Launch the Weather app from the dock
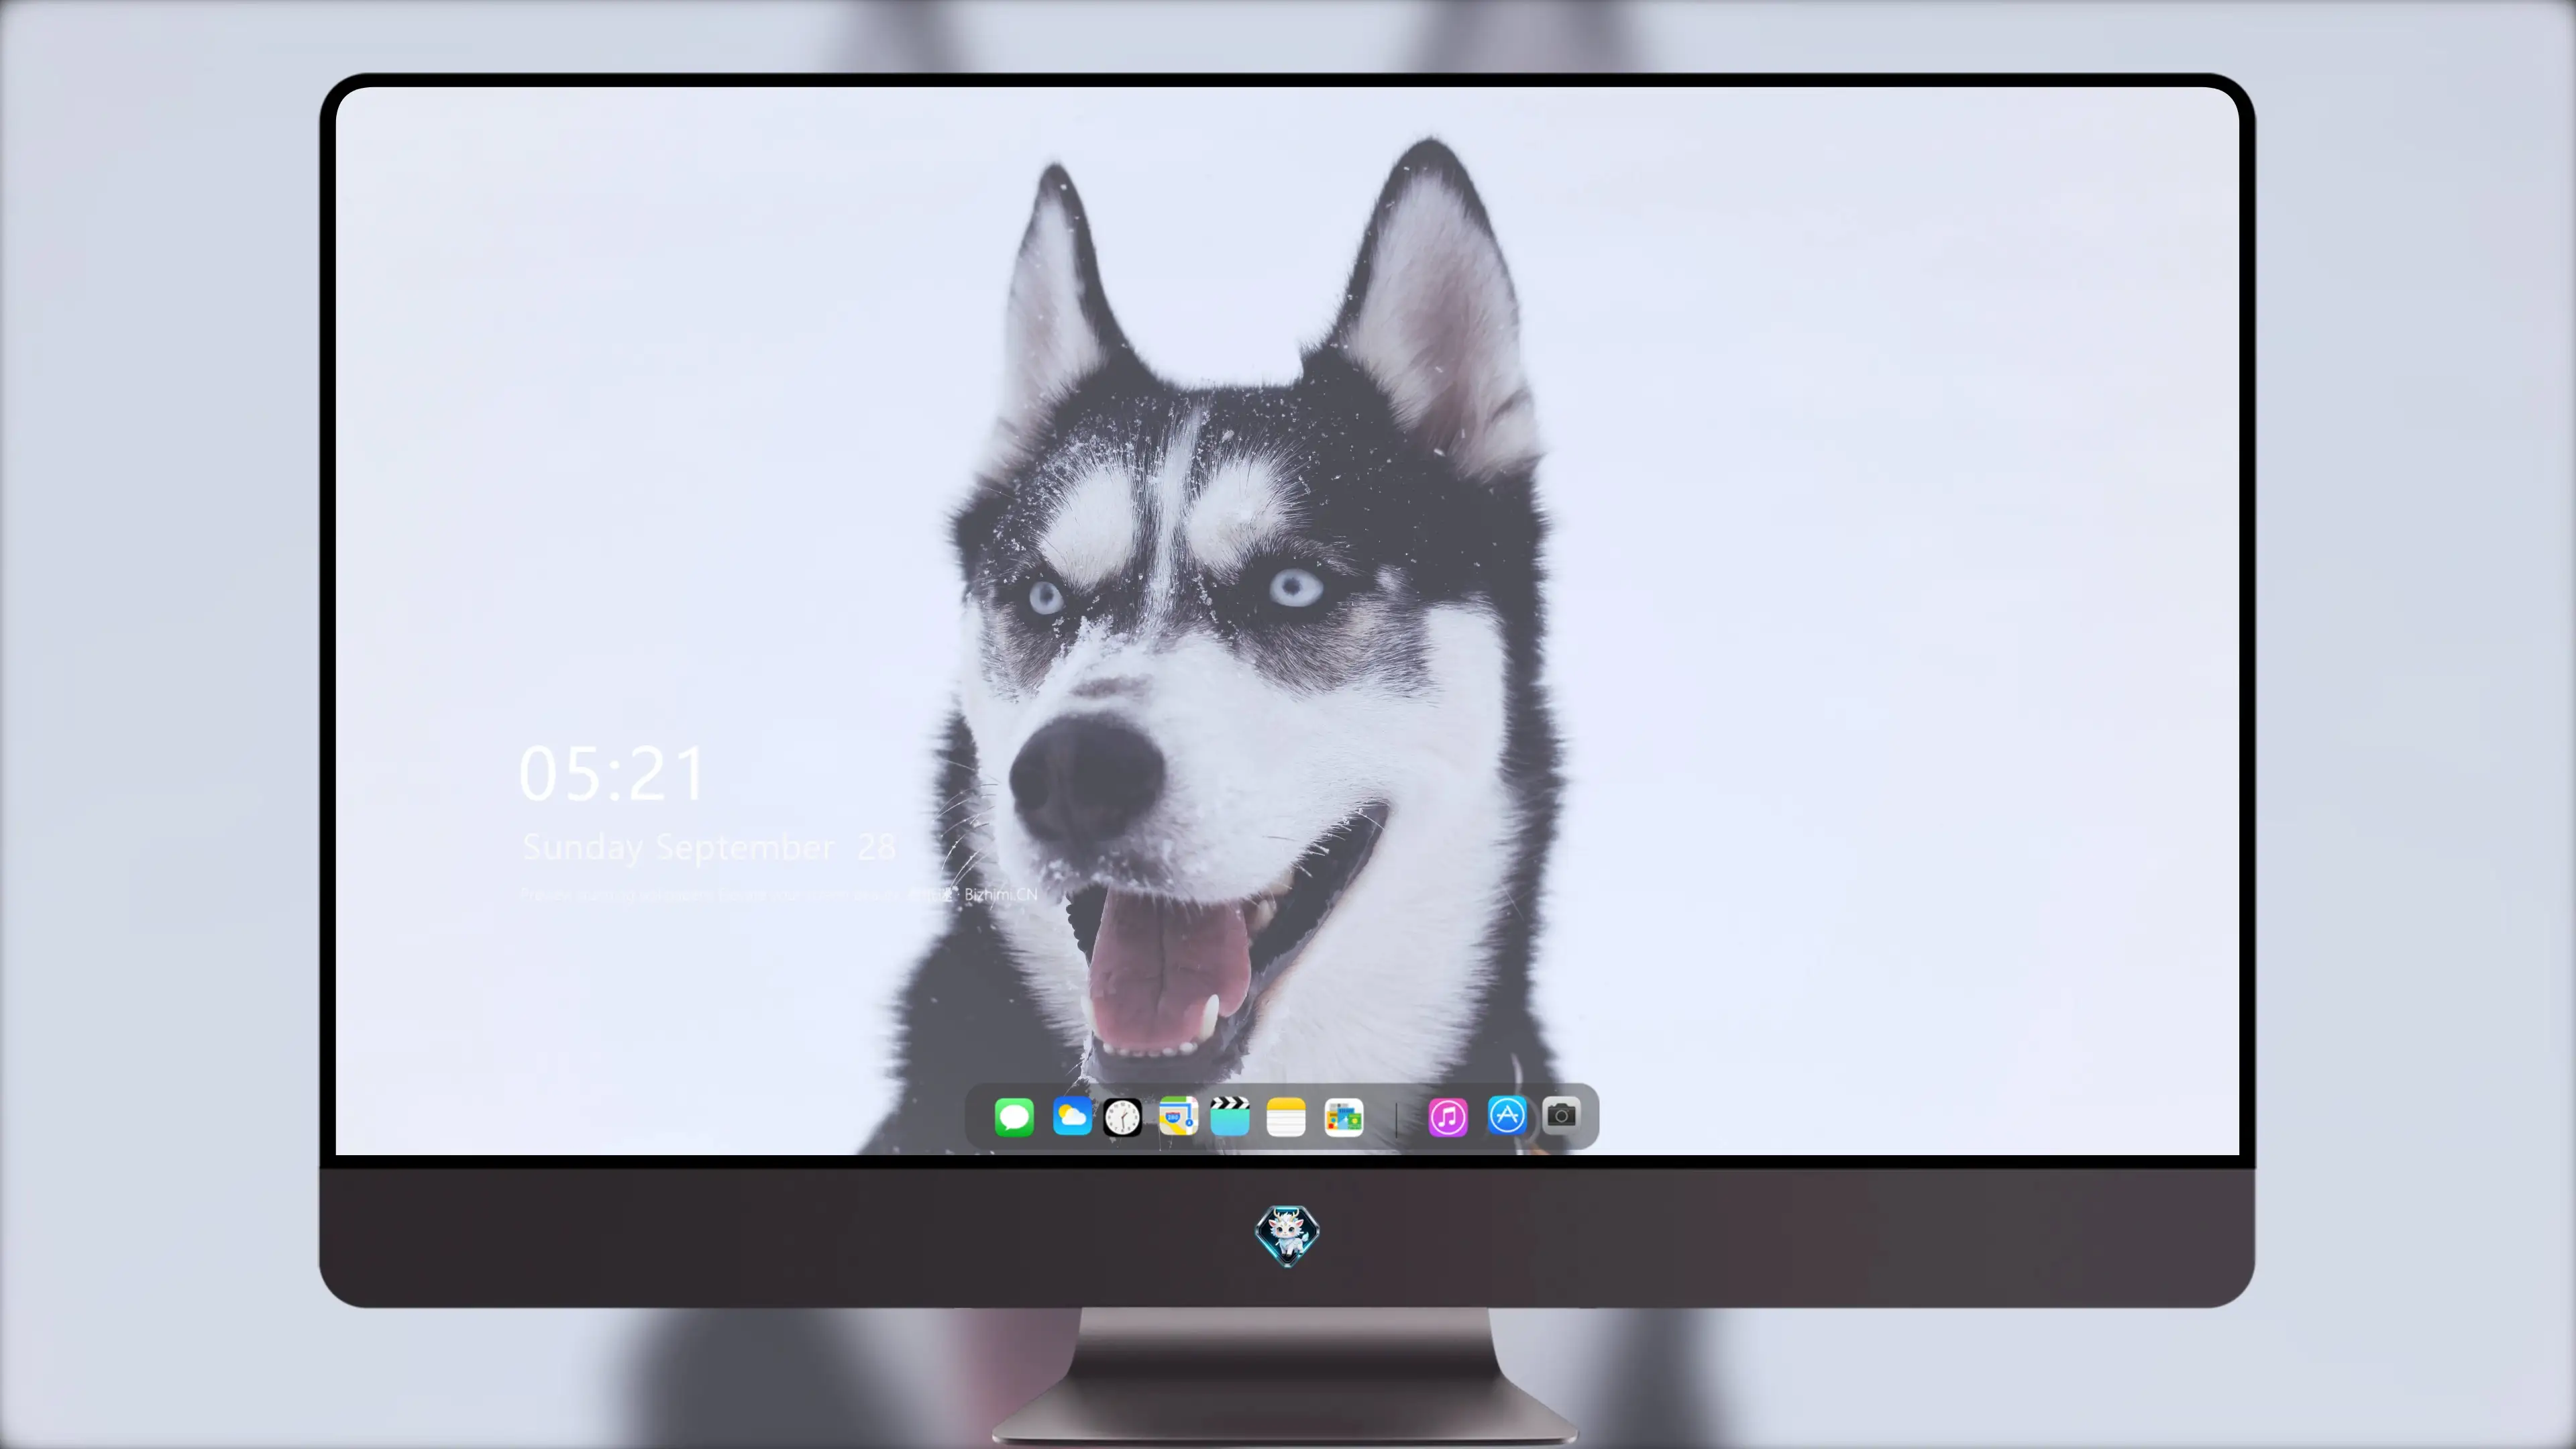Image resolution: width=2576 pixels, height=1449 pixels. tap(1072, 1116)
